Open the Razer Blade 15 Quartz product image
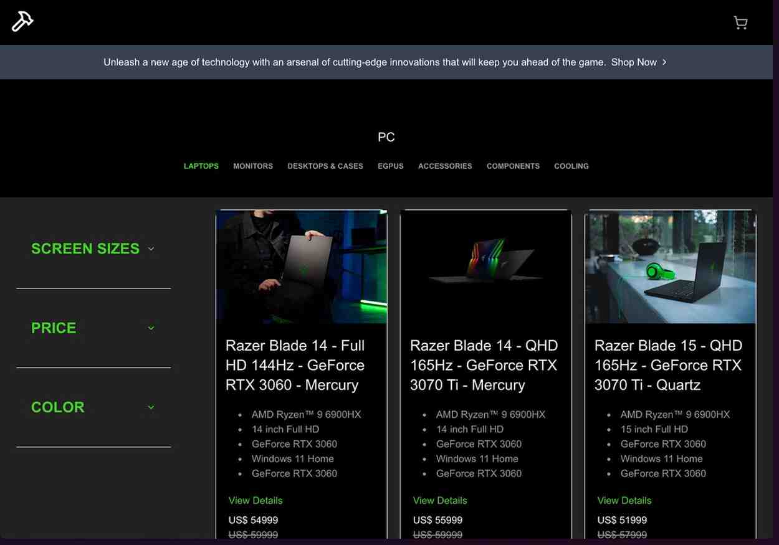 pyautogui.click(x=671, y=267)
